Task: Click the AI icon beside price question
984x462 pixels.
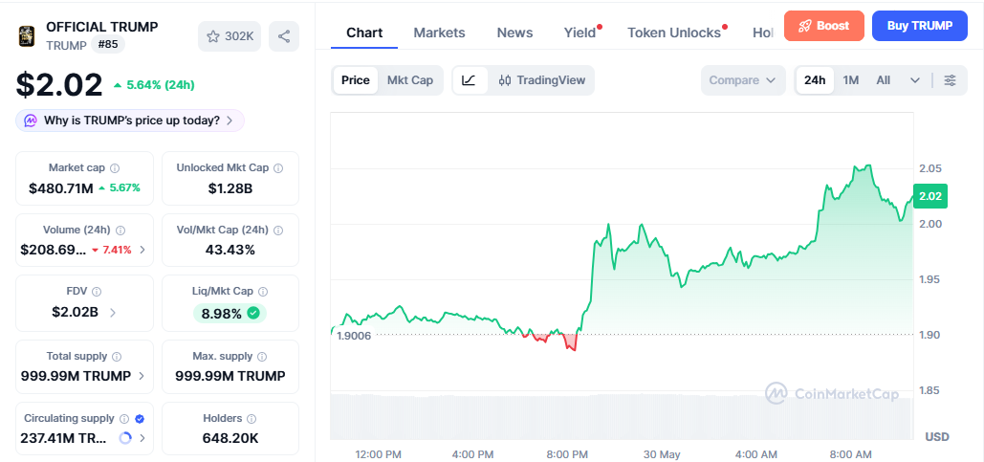Action: point(31,121)
